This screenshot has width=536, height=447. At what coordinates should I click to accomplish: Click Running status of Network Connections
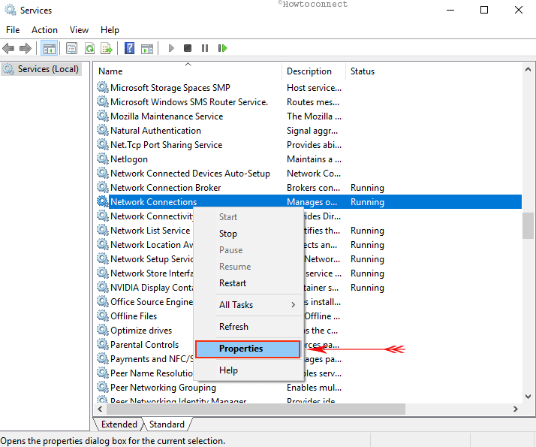(x=368, y=202)
